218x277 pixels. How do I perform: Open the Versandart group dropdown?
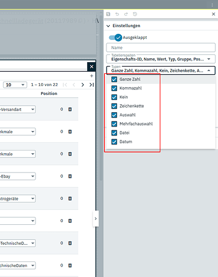click(18, 109)
